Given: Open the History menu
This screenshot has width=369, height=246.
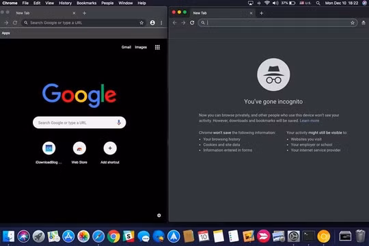Looking at the screenshot, I should (65, 3).
